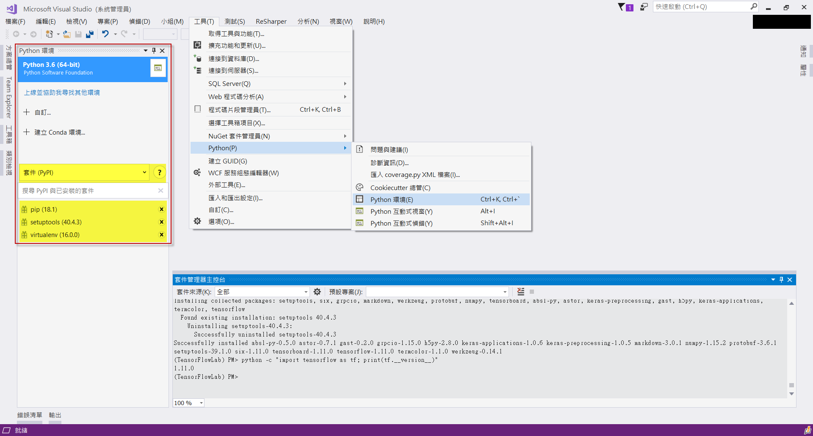The image size is (813, 436).
Task: Select 取得工具與功能(T)... menu item
Action: (x=271, y=33)
